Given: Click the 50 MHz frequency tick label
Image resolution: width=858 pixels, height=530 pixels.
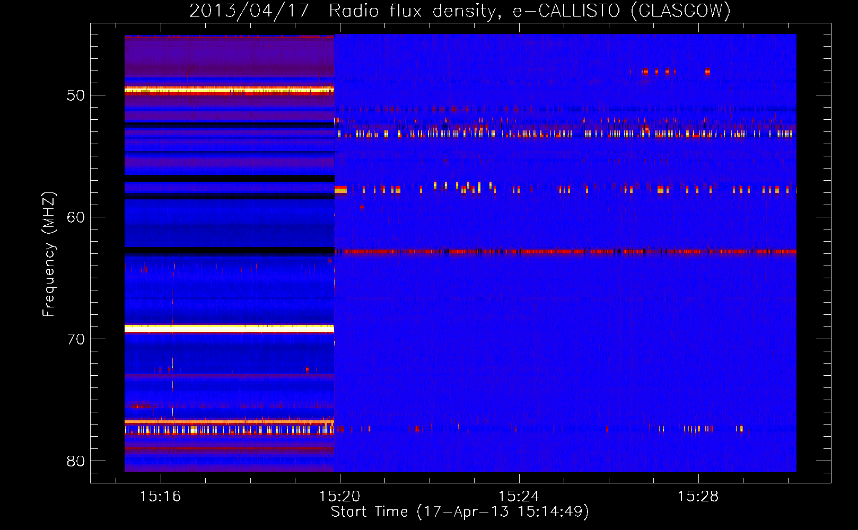Looking at the screenshot, I should point(76,95).
